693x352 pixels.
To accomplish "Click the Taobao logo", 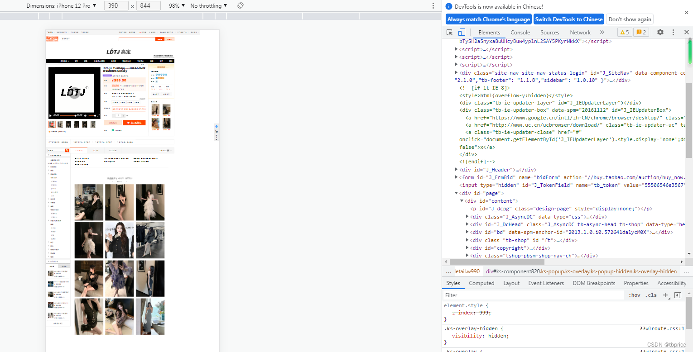I will point(52,39).
